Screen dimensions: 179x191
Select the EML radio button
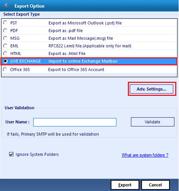[5, 46]
